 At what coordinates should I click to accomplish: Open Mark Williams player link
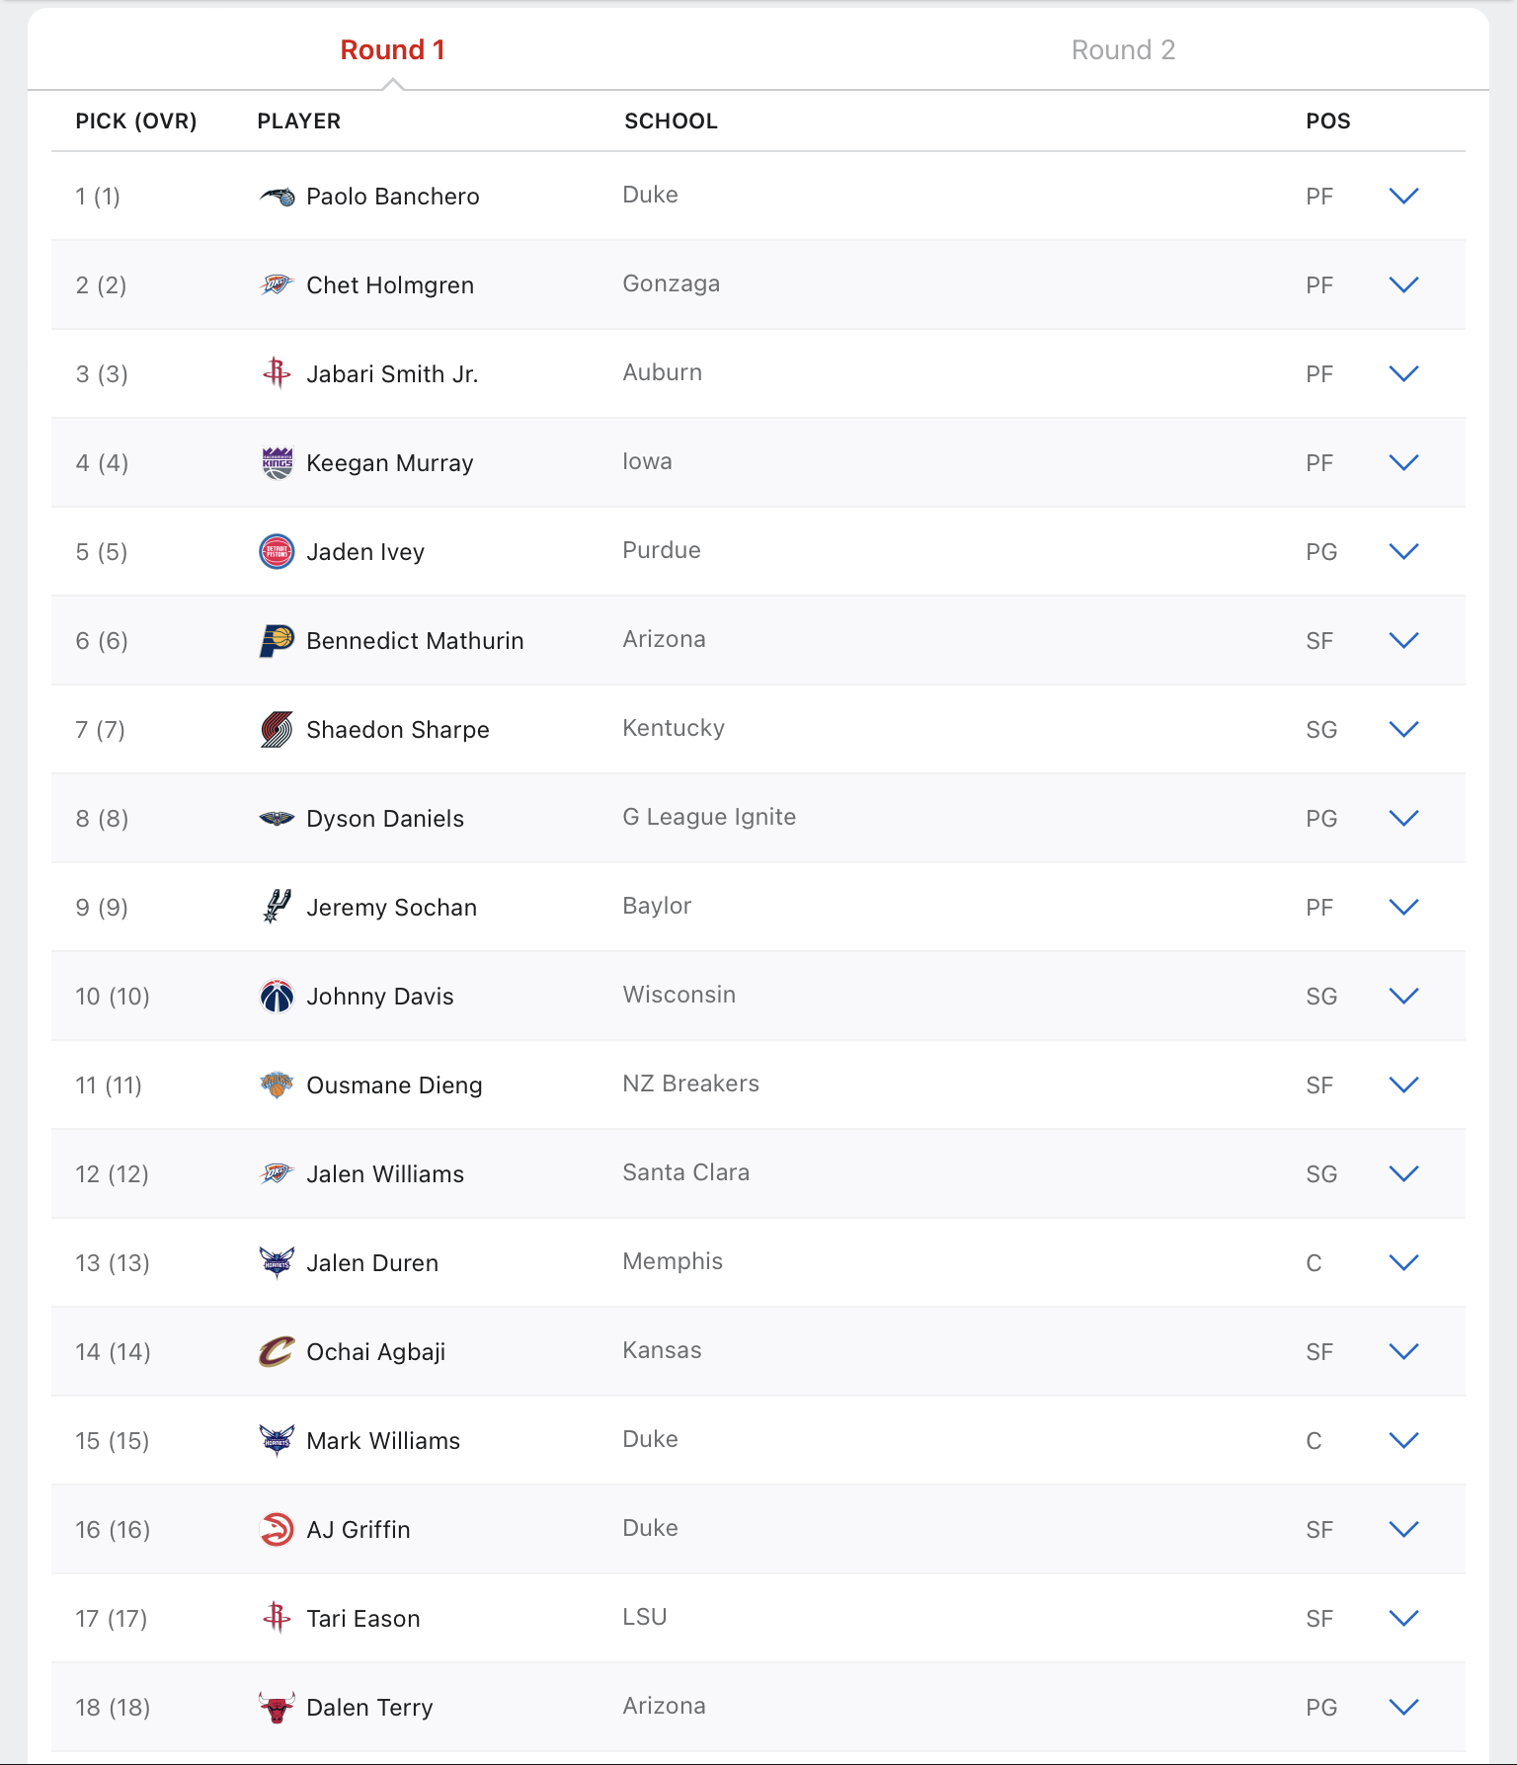[x=383, y=1441]
